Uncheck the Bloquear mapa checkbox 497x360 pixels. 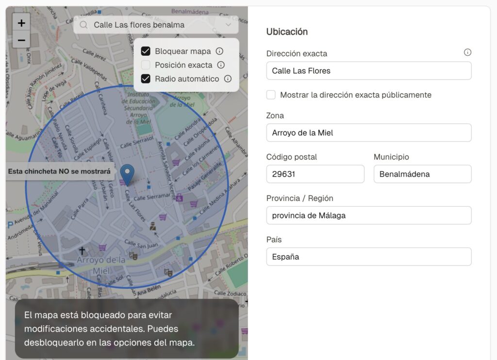(x=146, y=51)
